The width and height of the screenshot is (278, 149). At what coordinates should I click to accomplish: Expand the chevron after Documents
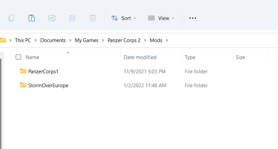tap(70, 40)
